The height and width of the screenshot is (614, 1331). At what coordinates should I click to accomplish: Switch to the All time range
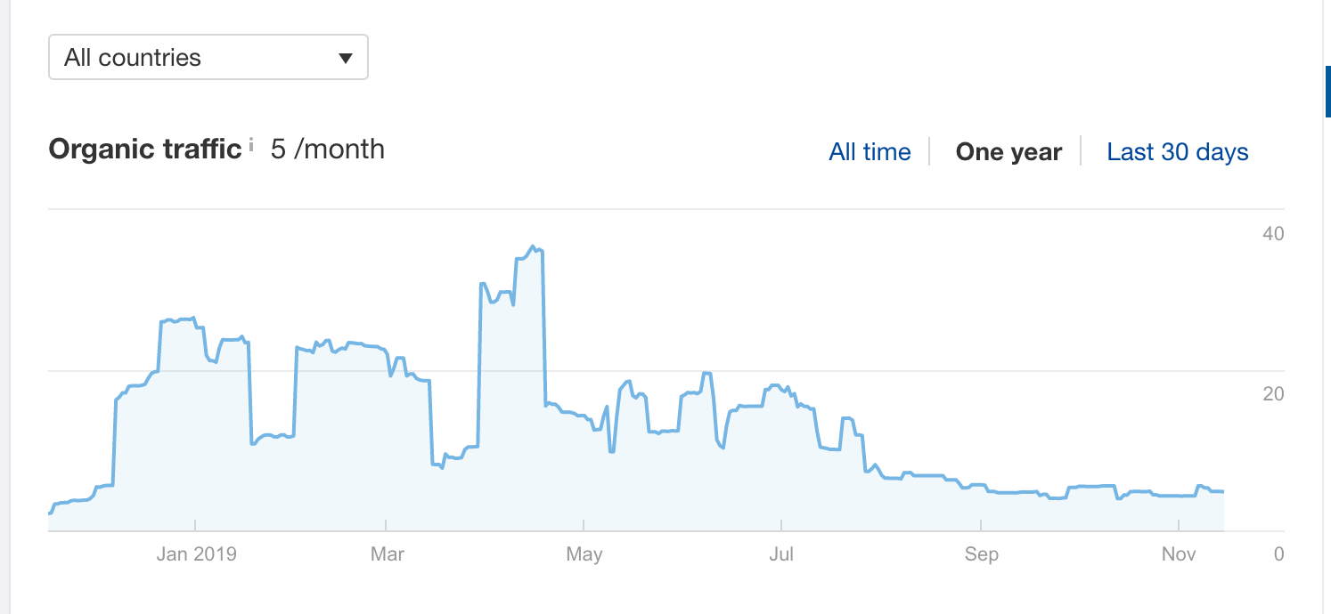[870, 152]
